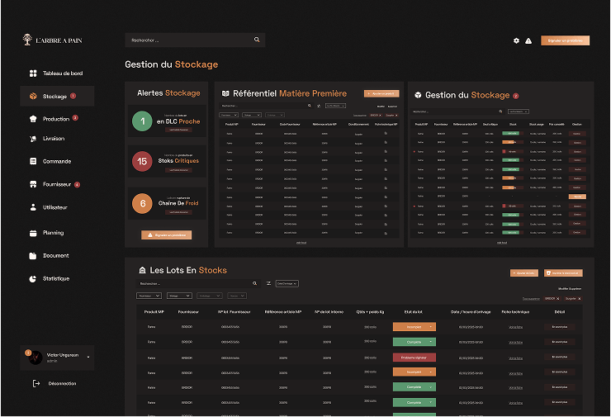Click the Date / heure d'arrivage column header
611x417 pixels.
tap(471, 312)
